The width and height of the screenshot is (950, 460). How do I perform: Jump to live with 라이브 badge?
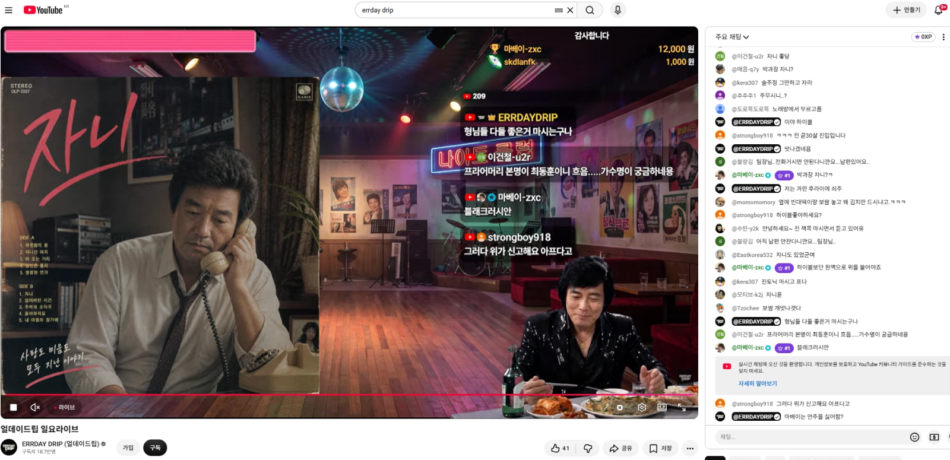65,407
